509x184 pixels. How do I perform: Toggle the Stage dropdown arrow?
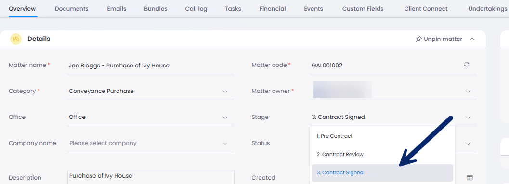coord(468,117)
